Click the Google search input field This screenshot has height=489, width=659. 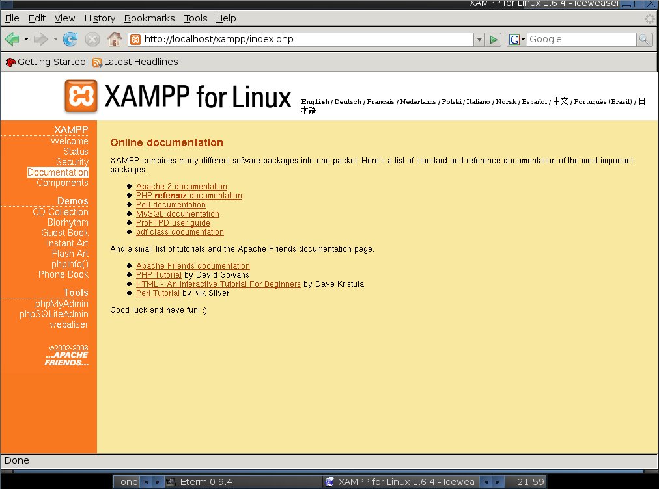582,40
